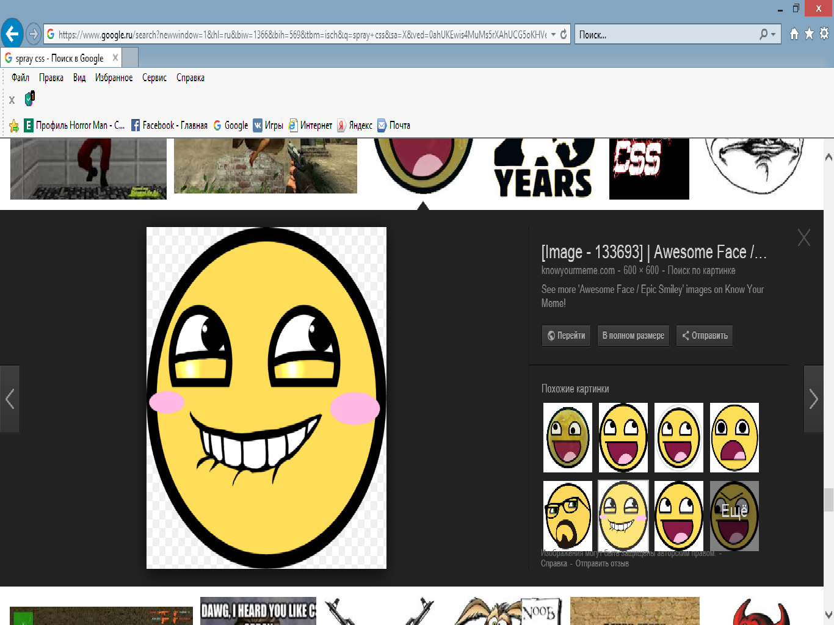Open the Tools gear icon

(x=824, y=34)
